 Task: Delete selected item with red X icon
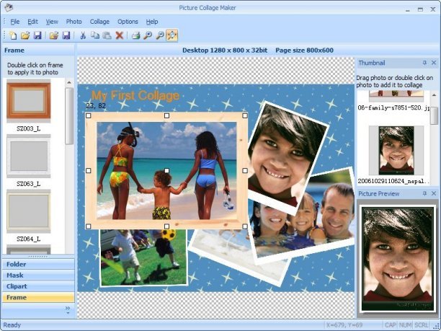[120, 35]
